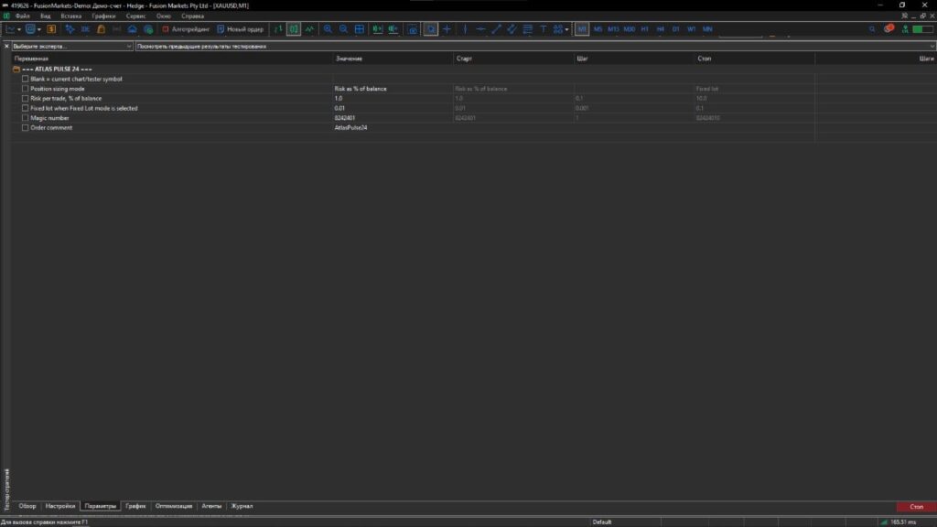937x527 pixels.
Task: Switch to the Настройки tab
Action: click(60, 506)
